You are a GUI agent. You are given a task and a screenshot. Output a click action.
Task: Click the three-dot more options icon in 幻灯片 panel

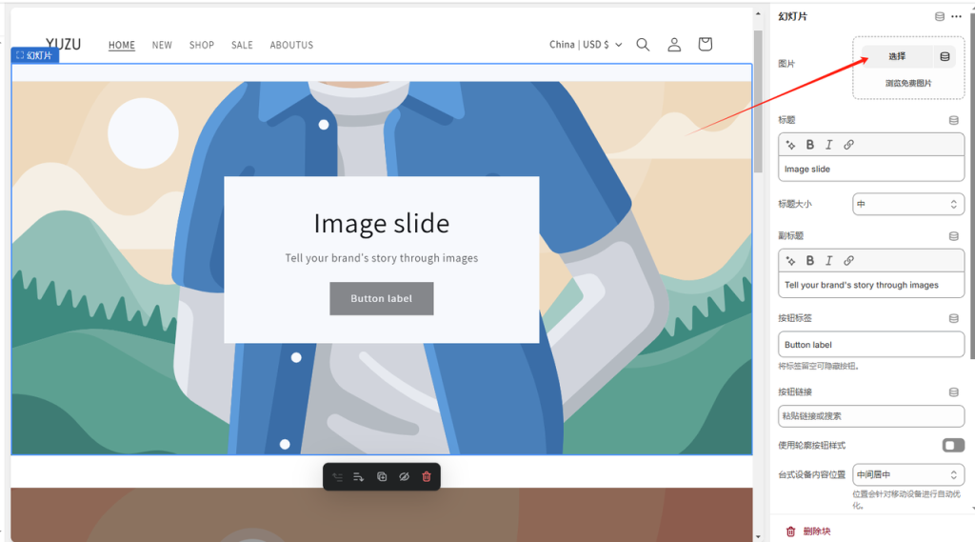coord(956,16)
